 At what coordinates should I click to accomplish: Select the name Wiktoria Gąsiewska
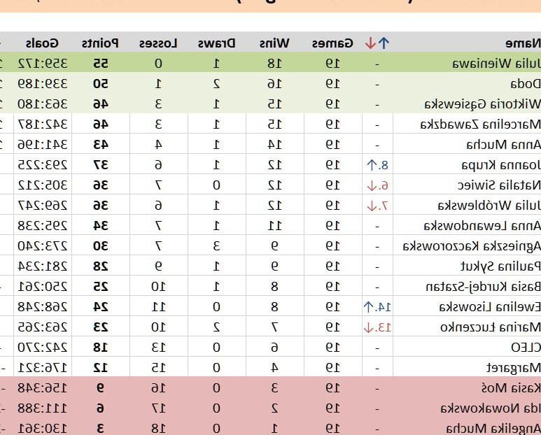click(483, 104)
